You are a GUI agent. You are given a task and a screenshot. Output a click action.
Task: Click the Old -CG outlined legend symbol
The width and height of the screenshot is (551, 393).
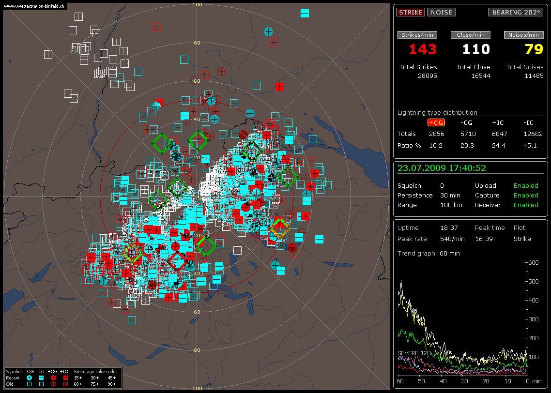tap(29, 384)
